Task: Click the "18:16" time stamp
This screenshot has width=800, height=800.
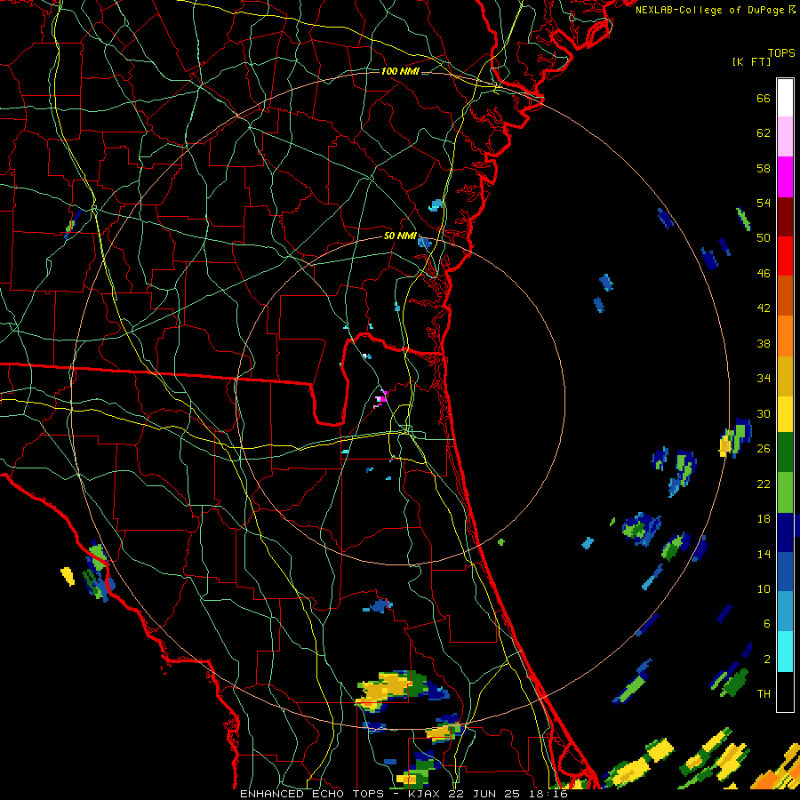Action: coord(548,794)
